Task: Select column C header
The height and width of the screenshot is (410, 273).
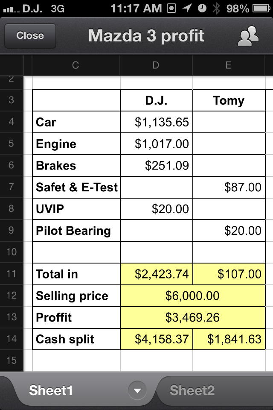Action: click(x=76, y=65)
